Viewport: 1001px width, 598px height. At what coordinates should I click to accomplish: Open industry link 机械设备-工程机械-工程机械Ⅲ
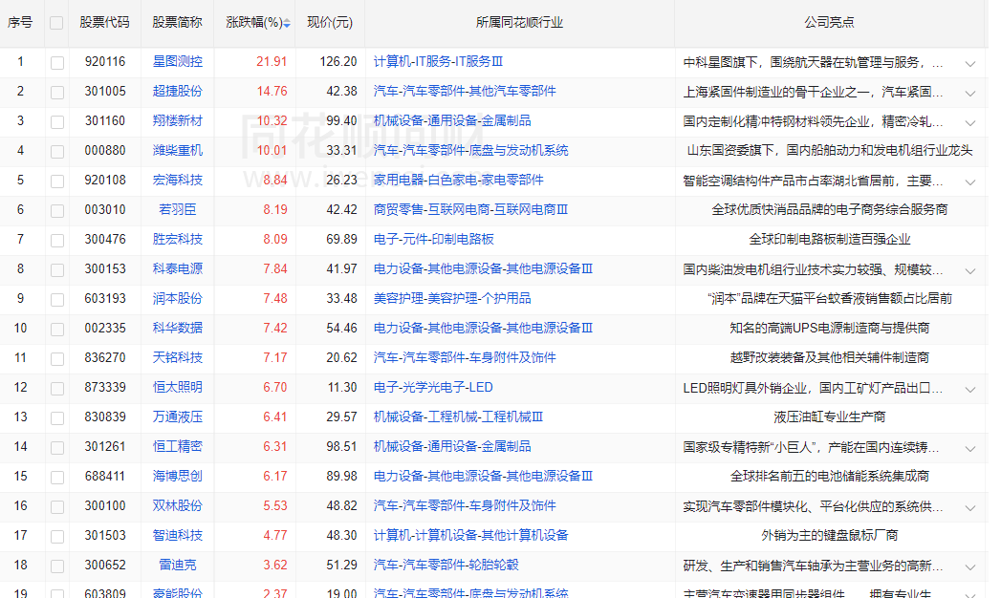click(458, 416)
